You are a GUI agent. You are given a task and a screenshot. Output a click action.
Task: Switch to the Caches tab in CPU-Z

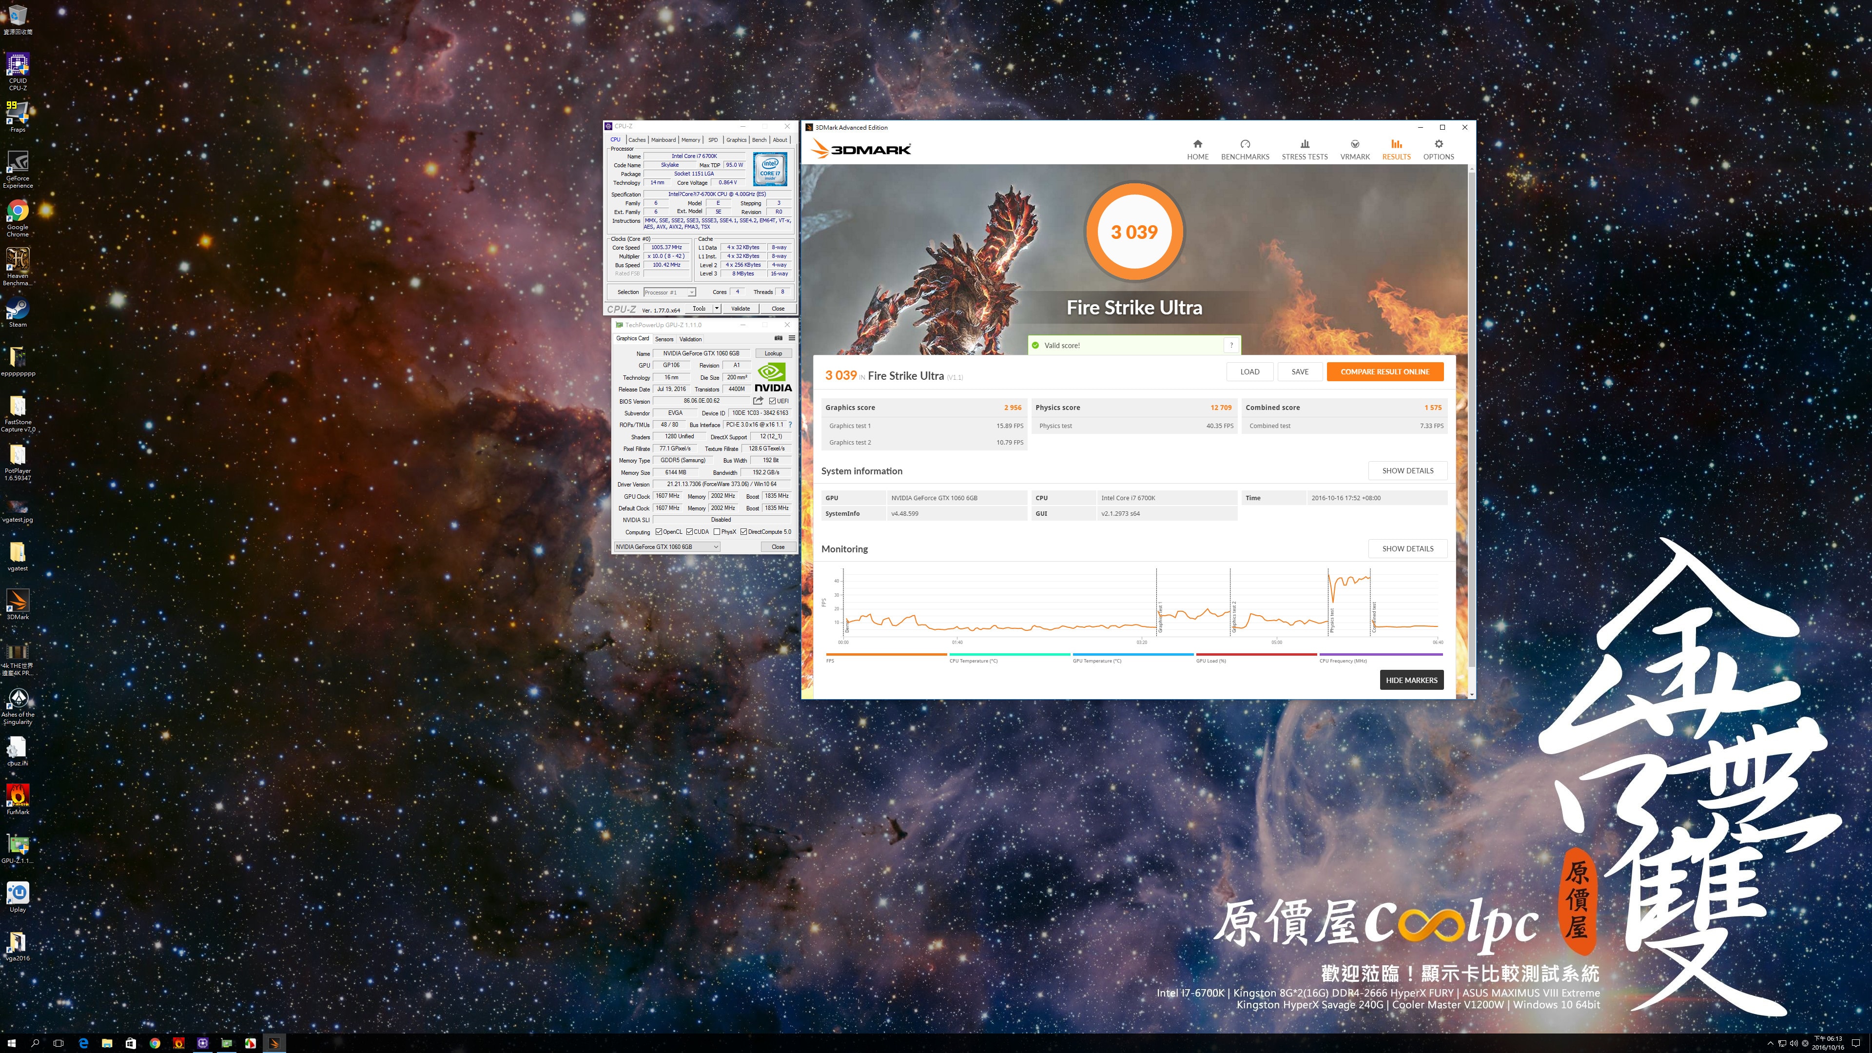[x=637, y=139]
